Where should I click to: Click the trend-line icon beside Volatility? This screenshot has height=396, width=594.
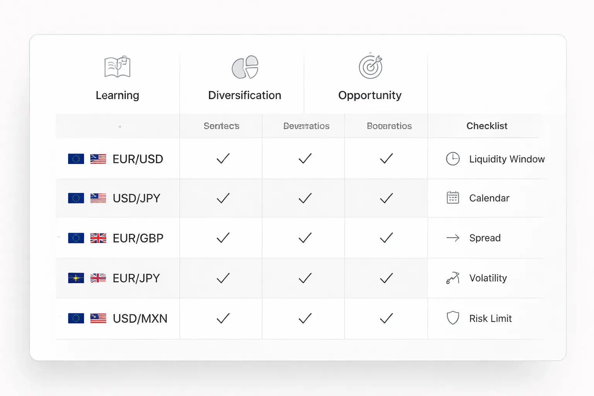coord(453,278)
